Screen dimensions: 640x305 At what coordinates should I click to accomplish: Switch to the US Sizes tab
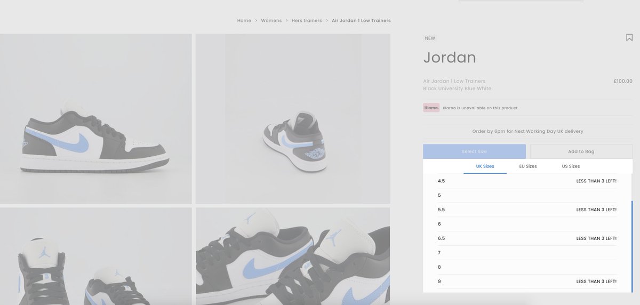click(x=571, y=166)
